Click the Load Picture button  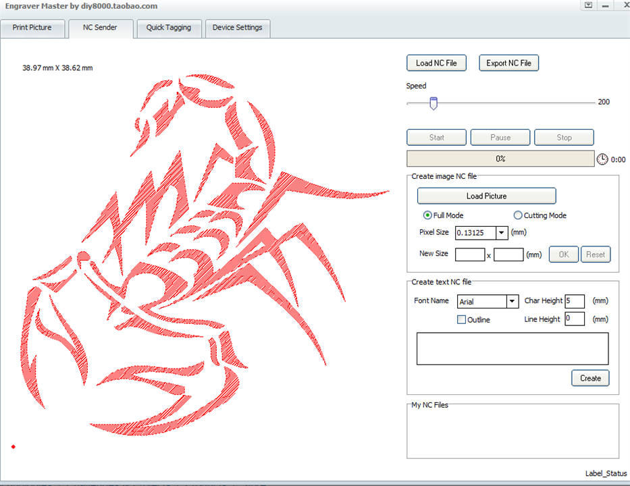486,196
